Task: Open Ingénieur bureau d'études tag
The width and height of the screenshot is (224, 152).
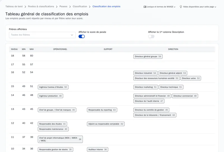Action: pos(53,87)
